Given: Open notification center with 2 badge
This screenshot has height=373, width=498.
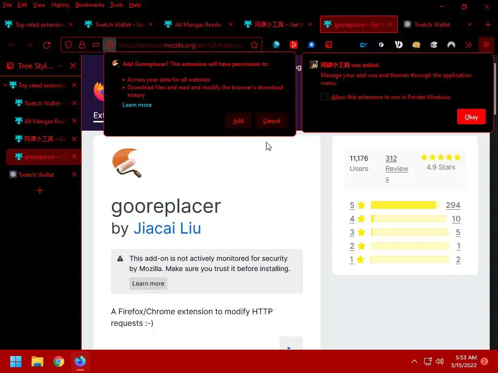Looking at the screenshot, I should point(484,361).
